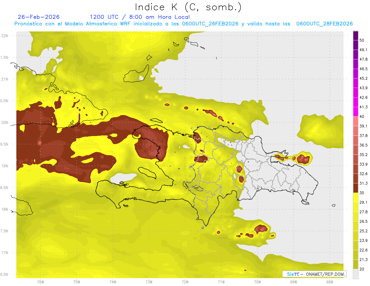
Task: Click the "21N" latitude label
Action: pyautogui.click(x=5, y=79)
